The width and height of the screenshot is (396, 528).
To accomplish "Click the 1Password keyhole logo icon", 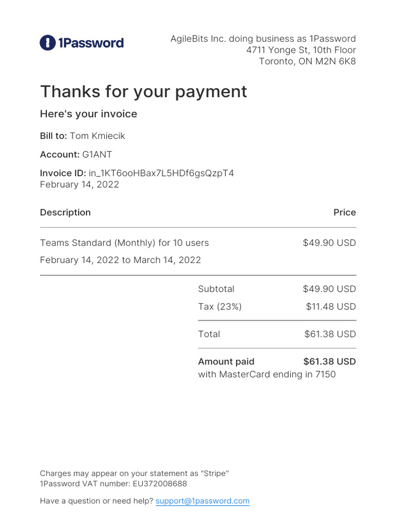I will click(x=47, y=43).
